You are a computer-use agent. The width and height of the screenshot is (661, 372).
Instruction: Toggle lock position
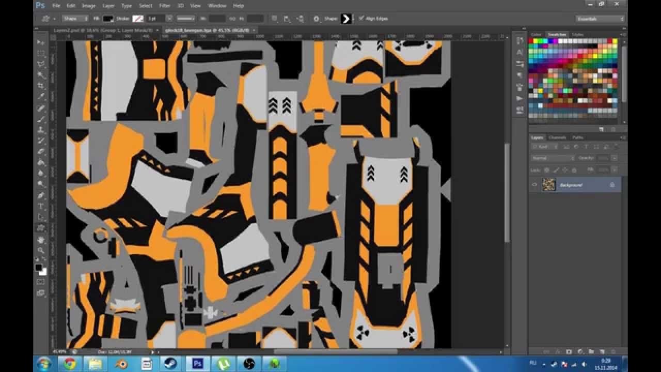565,169
